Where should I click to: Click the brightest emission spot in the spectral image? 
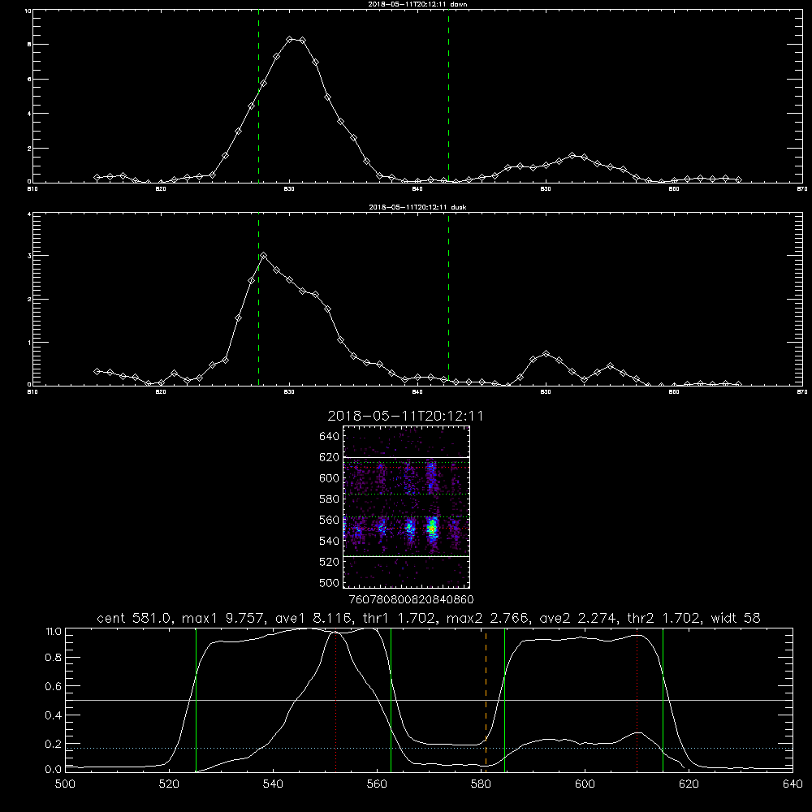pos(433,529)
